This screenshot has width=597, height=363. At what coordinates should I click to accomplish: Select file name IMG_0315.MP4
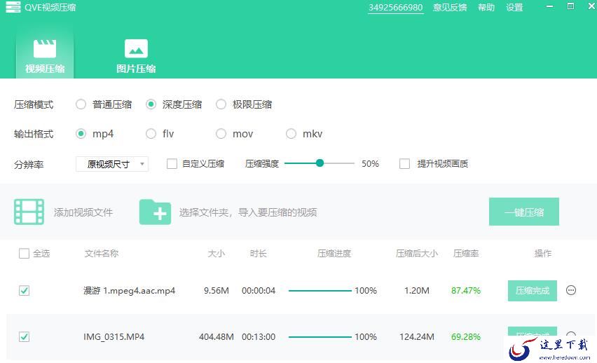[x=114, y=336]
